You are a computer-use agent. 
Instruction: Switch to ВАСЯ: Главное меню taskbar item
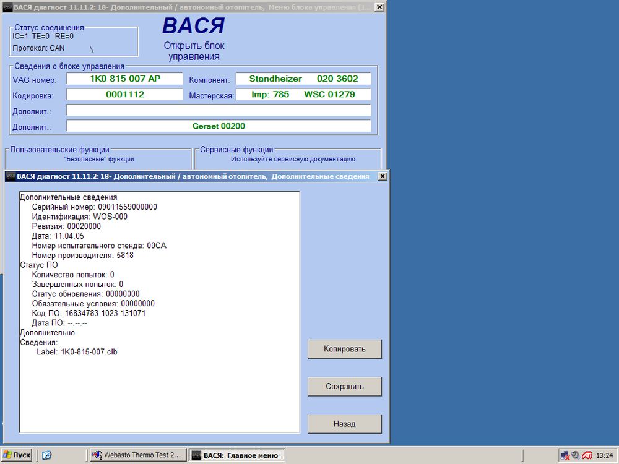pos(236,455)
